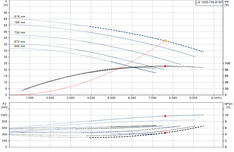Click the 25 tick on the H axis

[6, 63]
